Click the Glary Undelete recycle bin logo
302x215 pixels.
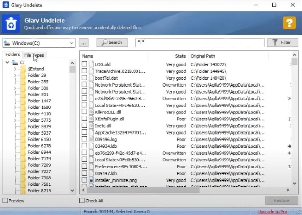pos(11,24)
